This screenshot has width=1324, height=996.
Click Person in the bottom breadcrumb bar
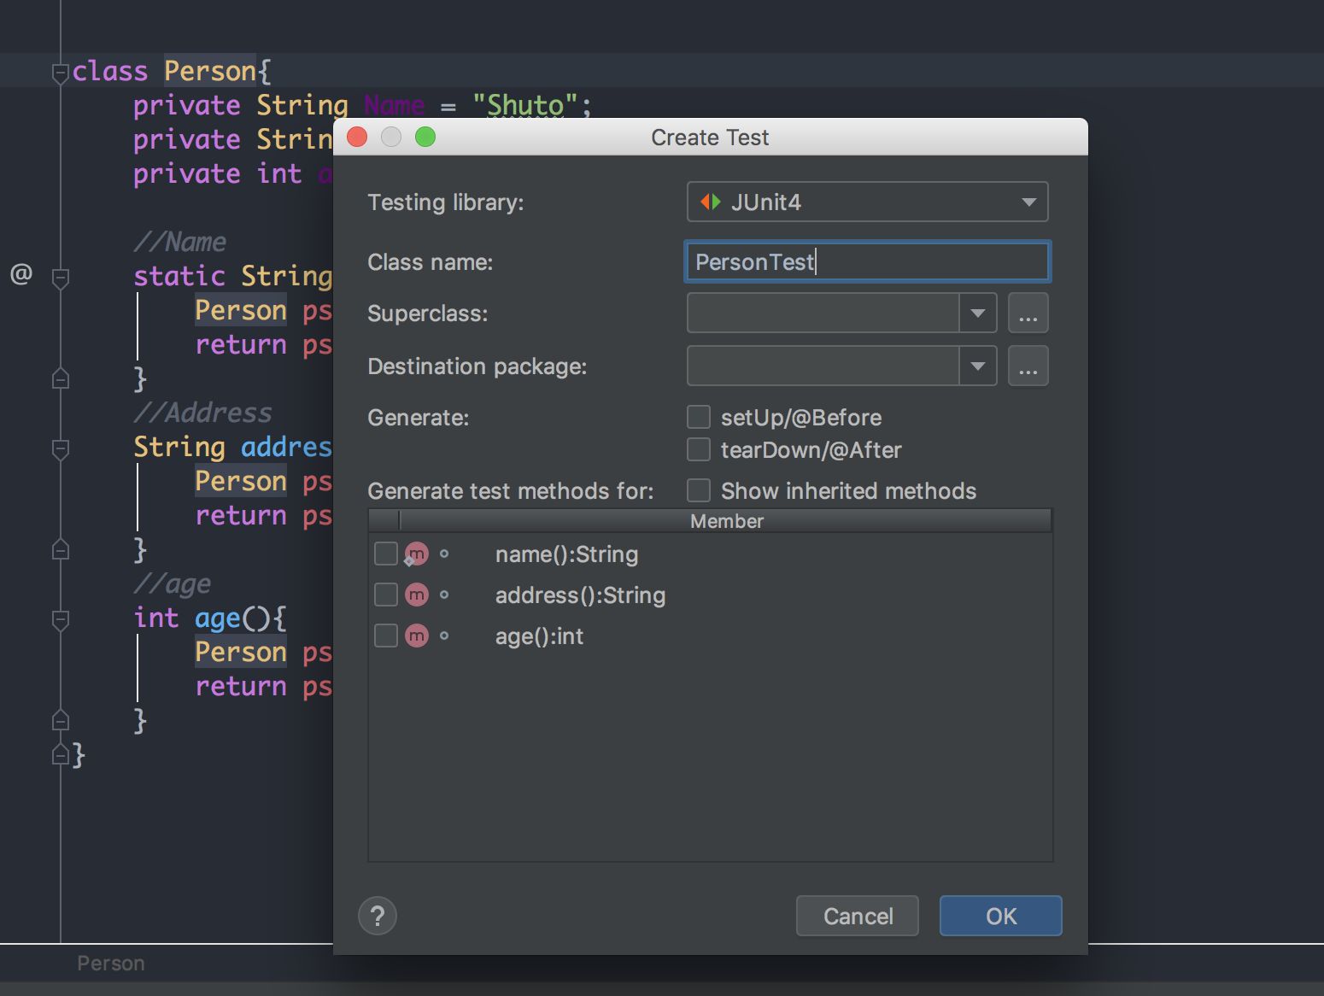110,963
